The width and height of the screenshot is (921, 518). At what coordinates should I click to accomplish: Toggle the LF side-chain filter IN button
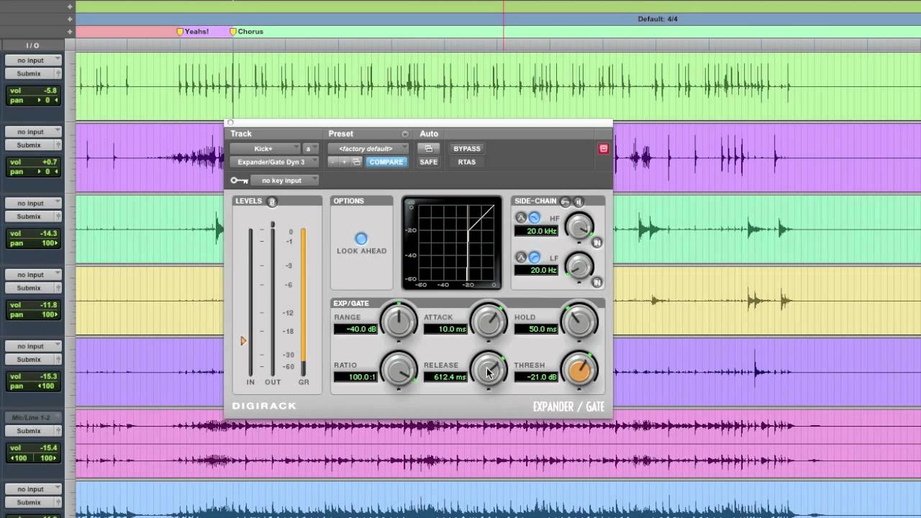pyautogui.click(x=596, y=283)
